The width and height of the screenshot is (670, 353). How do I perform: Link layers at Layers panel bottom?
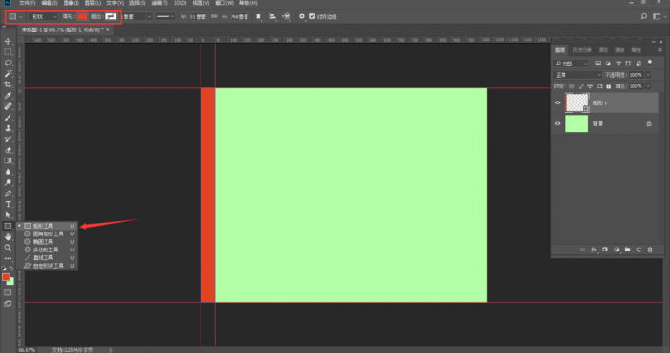(583, 250)
